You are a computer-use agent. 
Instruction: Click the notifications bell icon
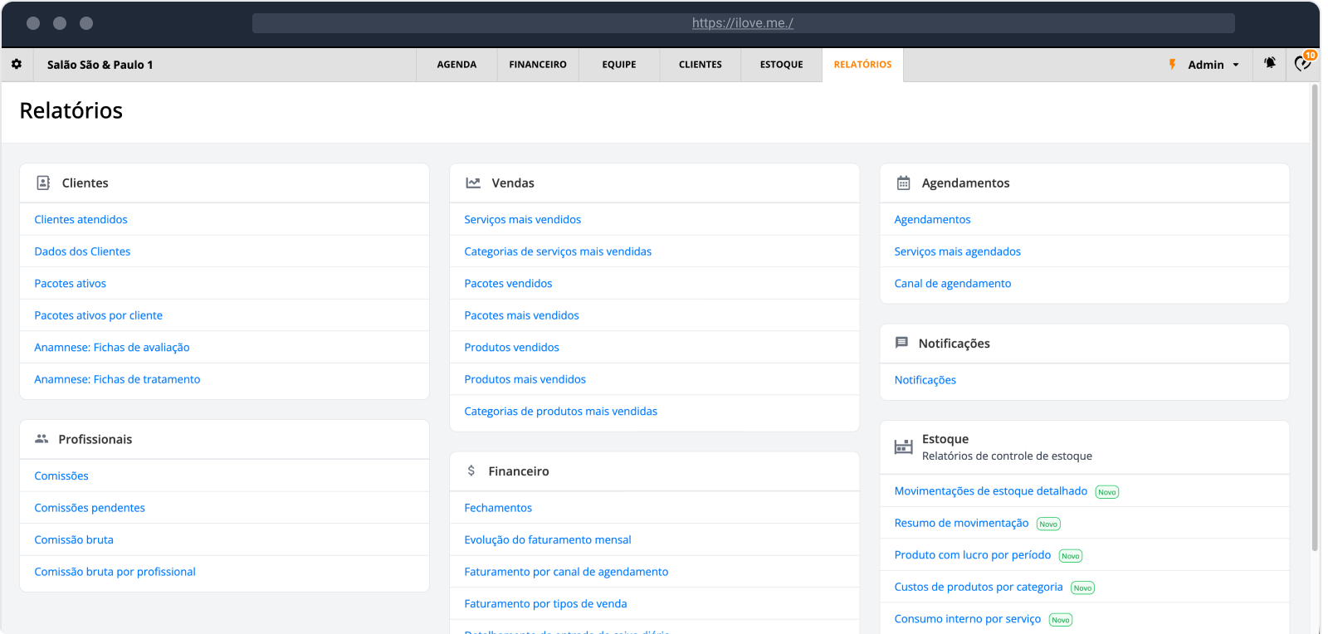pos(1270,63)
